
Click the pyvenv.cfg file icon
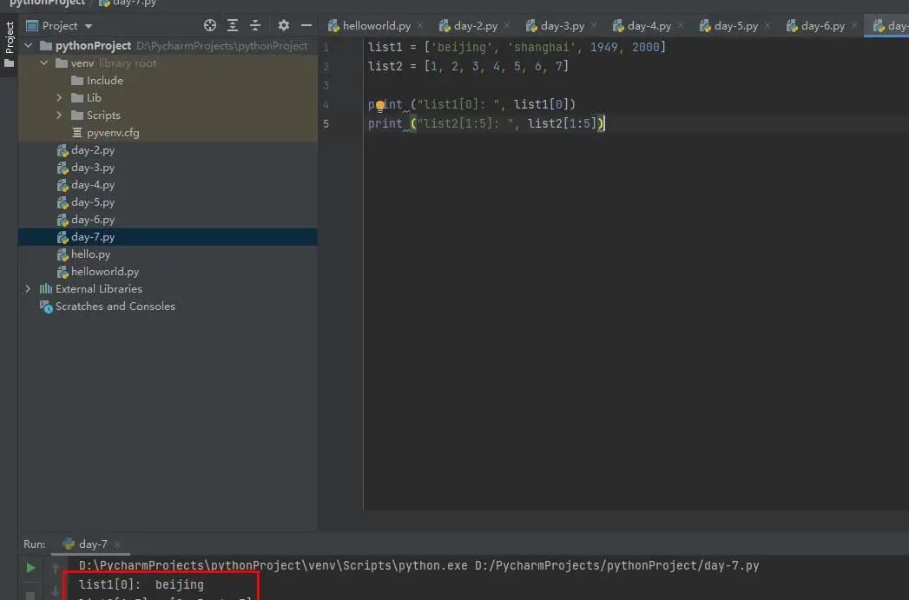tap(77, 133)
